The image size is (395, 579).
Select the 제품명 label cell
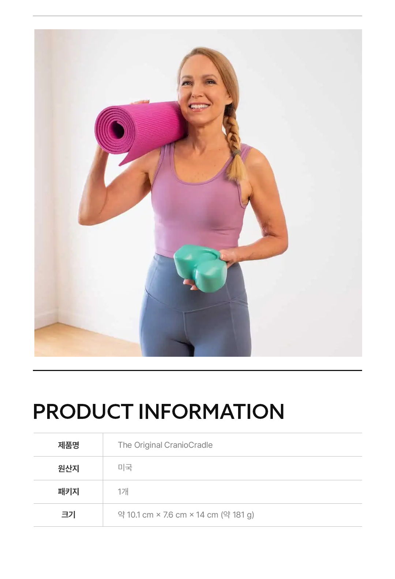point(68,445)
